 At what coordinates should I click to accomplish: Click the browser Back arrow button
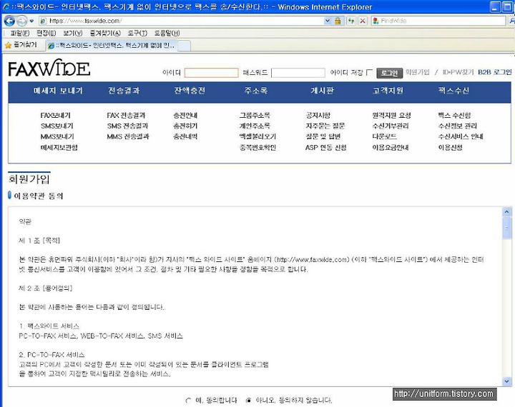click(9, 21)
